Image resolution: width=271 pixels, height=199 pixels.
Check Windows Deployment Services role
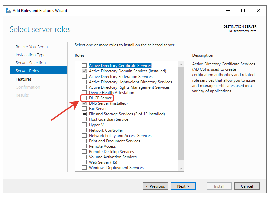[x=84, y=168]
